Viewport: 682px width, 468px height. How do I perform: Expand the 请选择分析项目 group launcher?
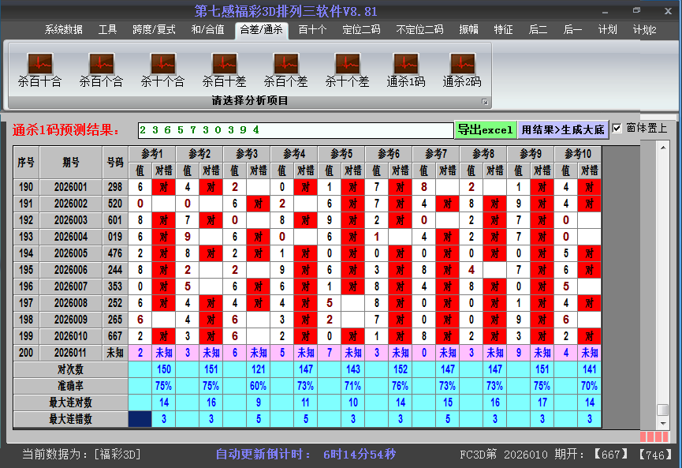(x=485, y=102)
